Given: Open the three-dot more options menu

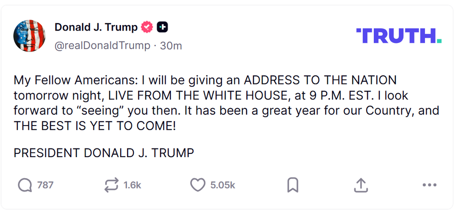Looking at the screenshot, I should coord(430,185).
